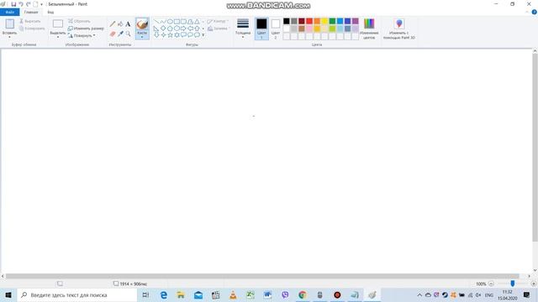Click the Paste (Вставить) clipboard icon
The image size is (538, 302).
tap(9, 24)
